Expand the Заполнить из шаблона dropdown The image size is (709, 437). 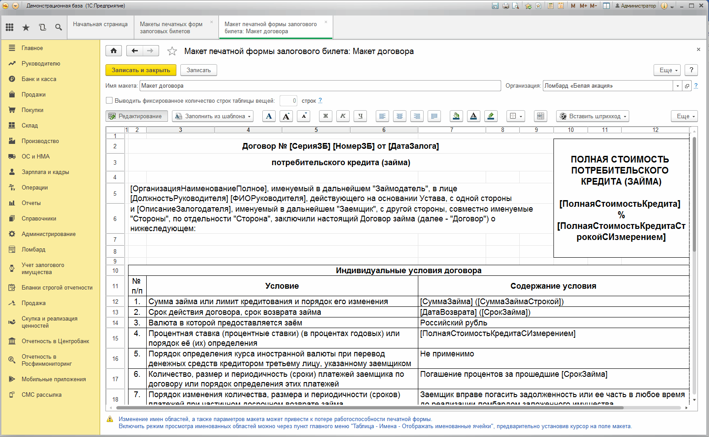pyautogui.click(x=213, y=116)
